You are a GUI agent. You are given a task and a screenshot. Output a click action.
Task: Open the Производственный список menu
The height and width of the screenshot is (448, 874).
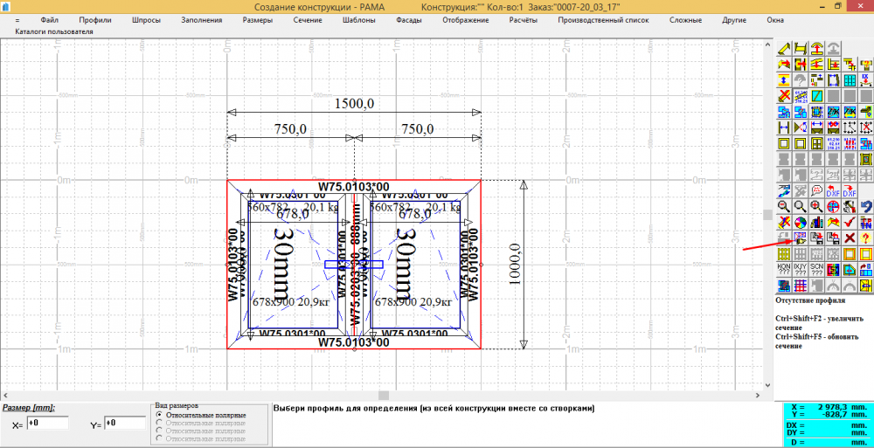click(603, 20)
